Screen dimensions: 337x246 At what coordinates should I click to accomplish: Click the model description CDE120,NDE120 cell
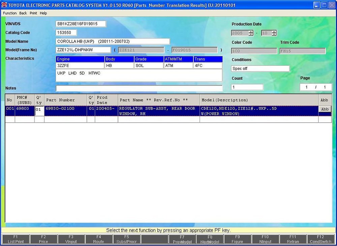(259, 111)
